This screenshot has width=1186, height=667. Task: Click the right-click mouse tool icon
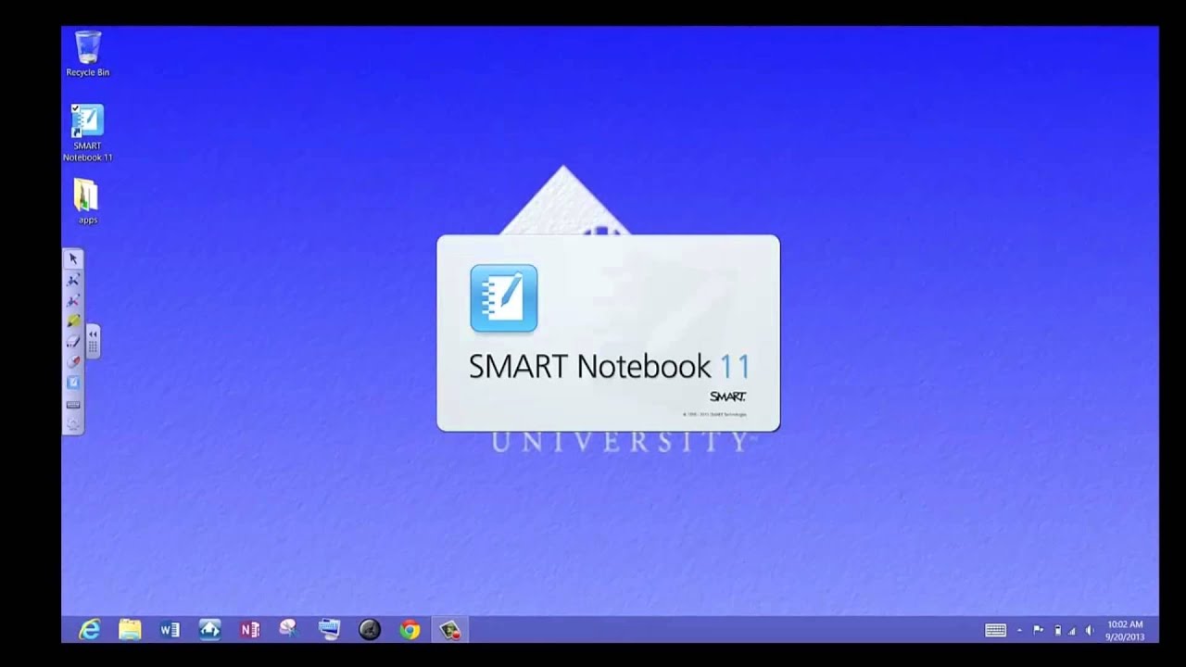pyautogui.click(x=73, y=361)
